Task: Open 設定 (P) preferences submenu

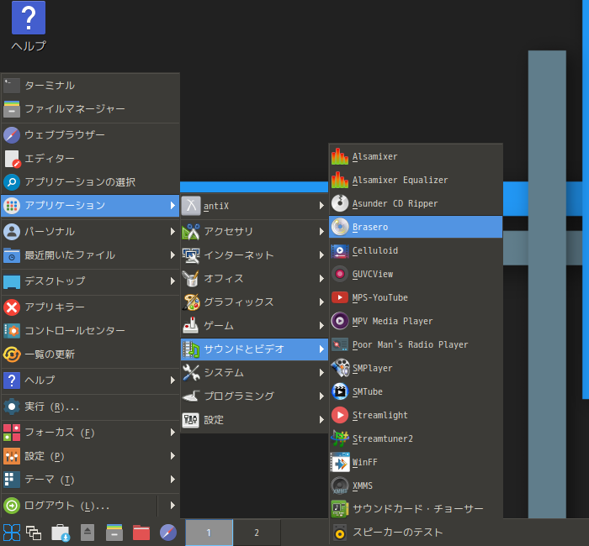Action: pos(90,456)
